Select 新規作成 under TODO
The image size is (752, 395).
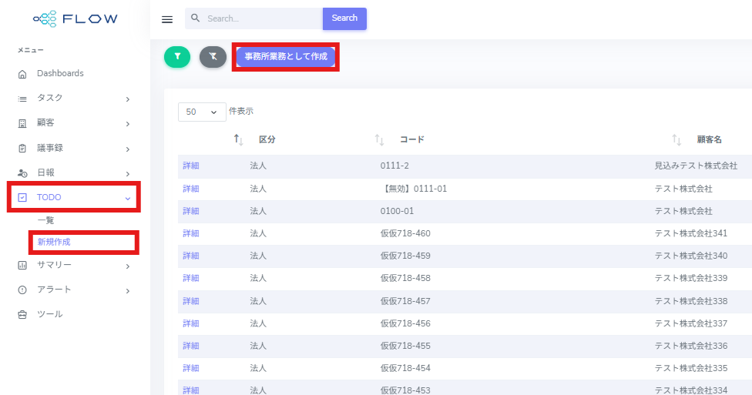pos(54,242)
